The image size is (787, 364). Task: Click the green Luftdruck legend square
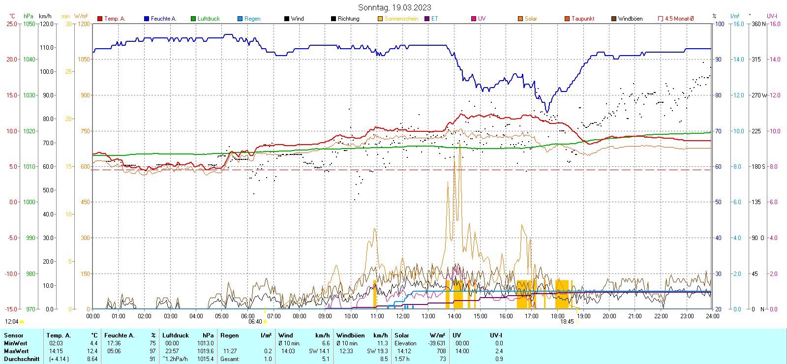point(193,19)
